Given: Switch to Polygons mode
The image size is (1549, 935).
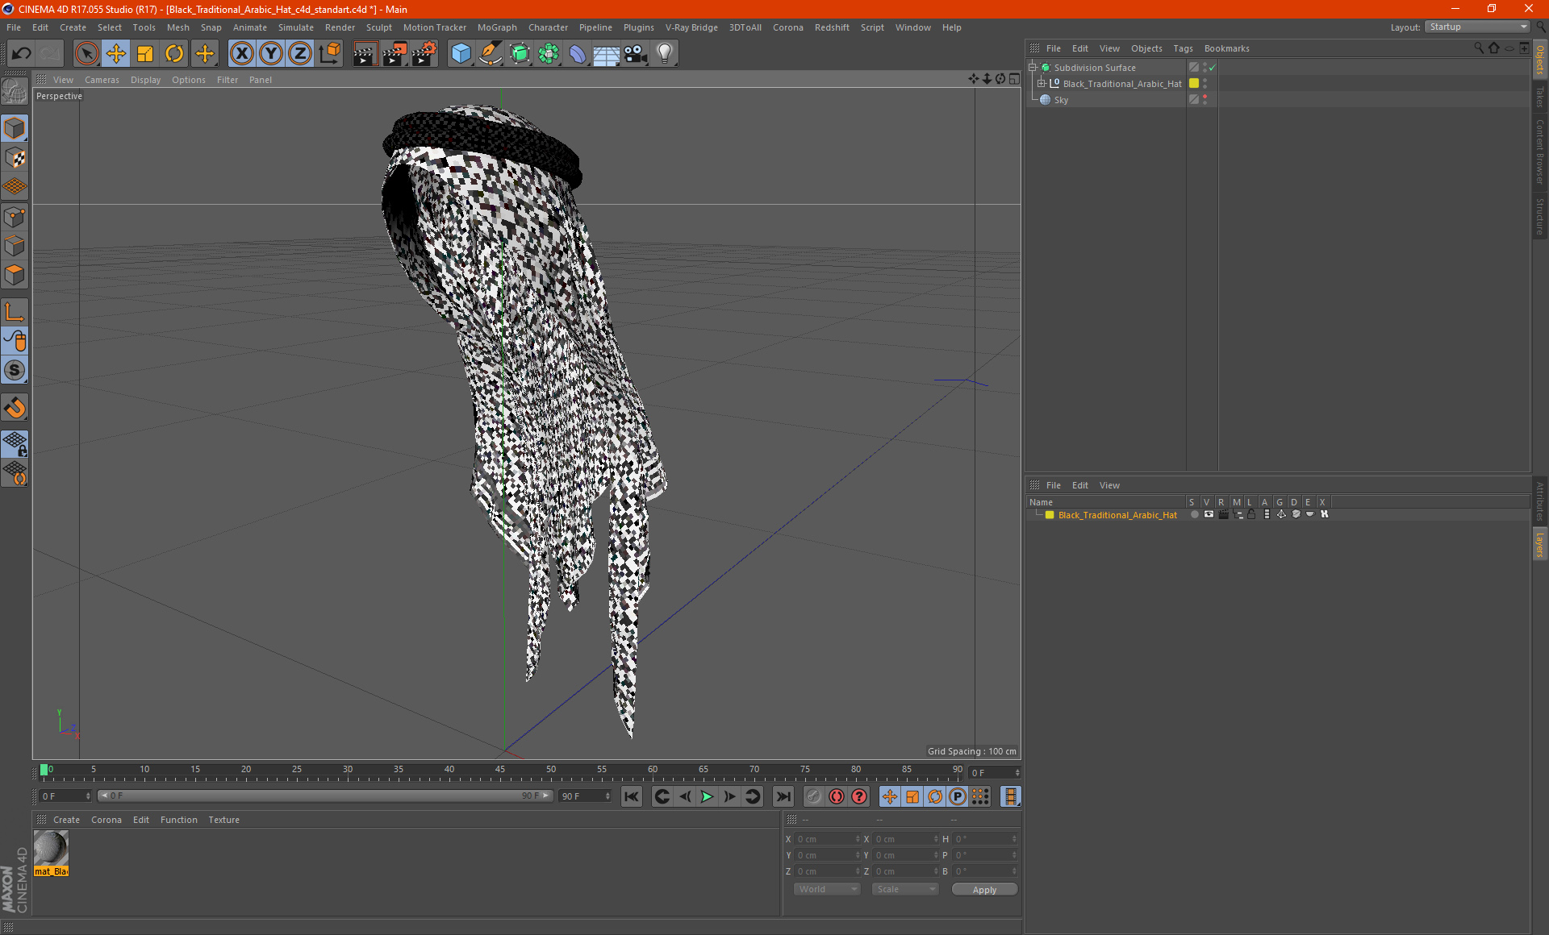Looking at the screenshot, I should [x=15, y=275].
